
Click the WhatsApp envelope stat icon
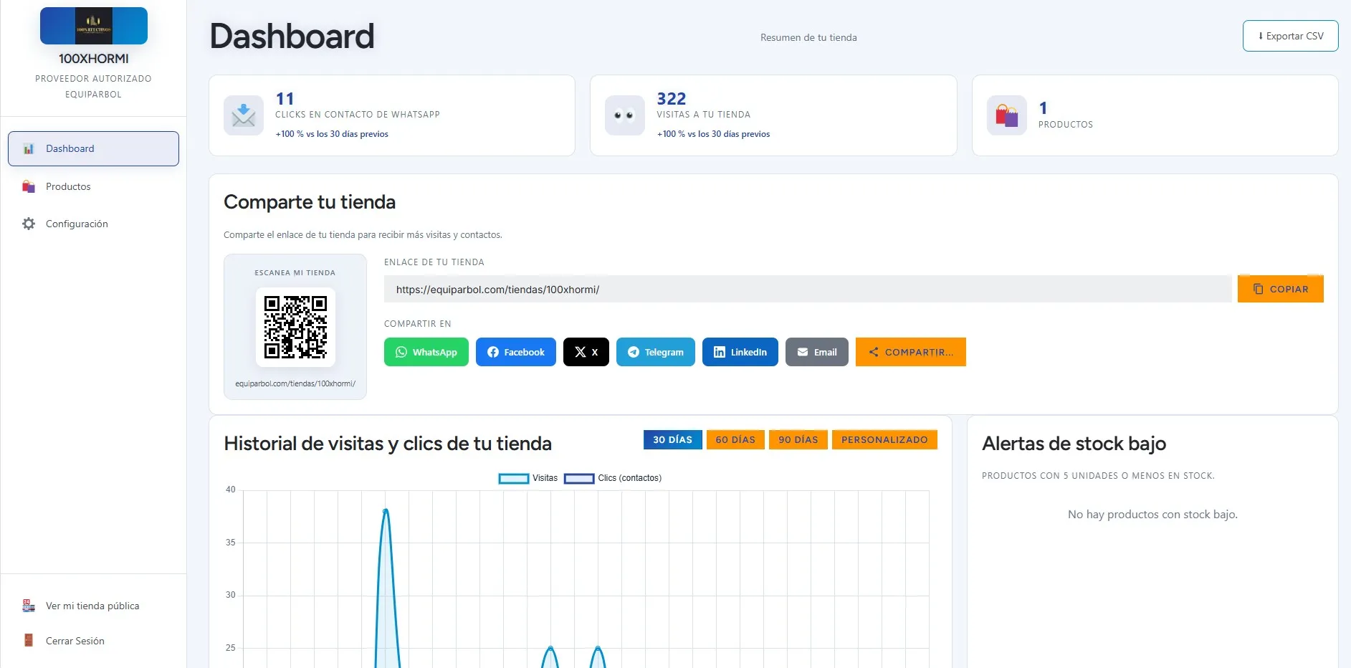(x=244, y=115)
